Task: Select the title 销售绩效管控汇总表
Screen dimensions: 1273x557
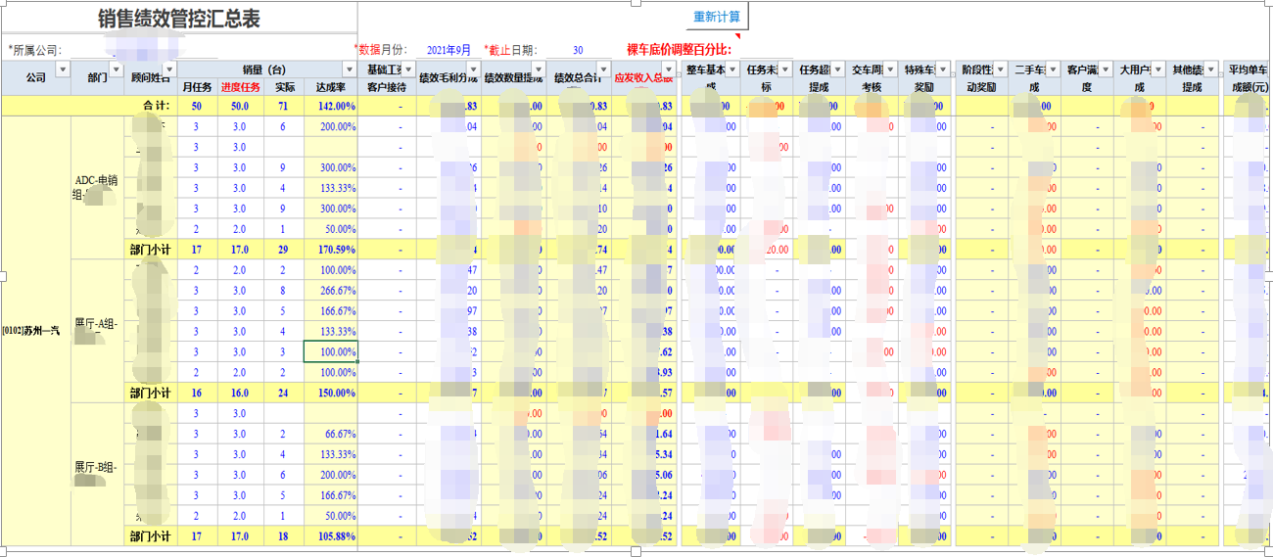Action: pyautogui.click(x=179, y=19)
